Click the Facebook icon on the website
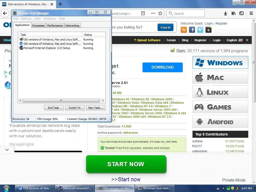The height and width of the screenshot is (192, 256). (x=192, y=30)
